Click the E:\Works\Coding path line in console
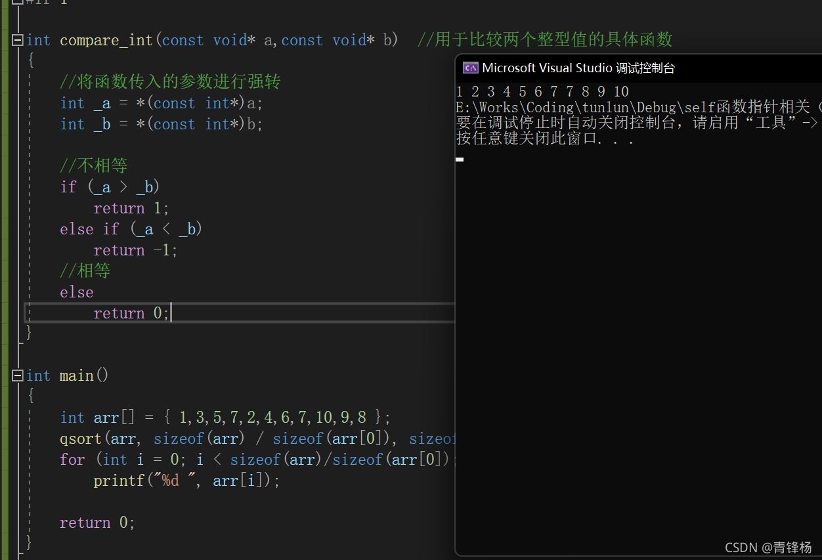822x560 pixels. pyautogui.click(x=638, y=107)
